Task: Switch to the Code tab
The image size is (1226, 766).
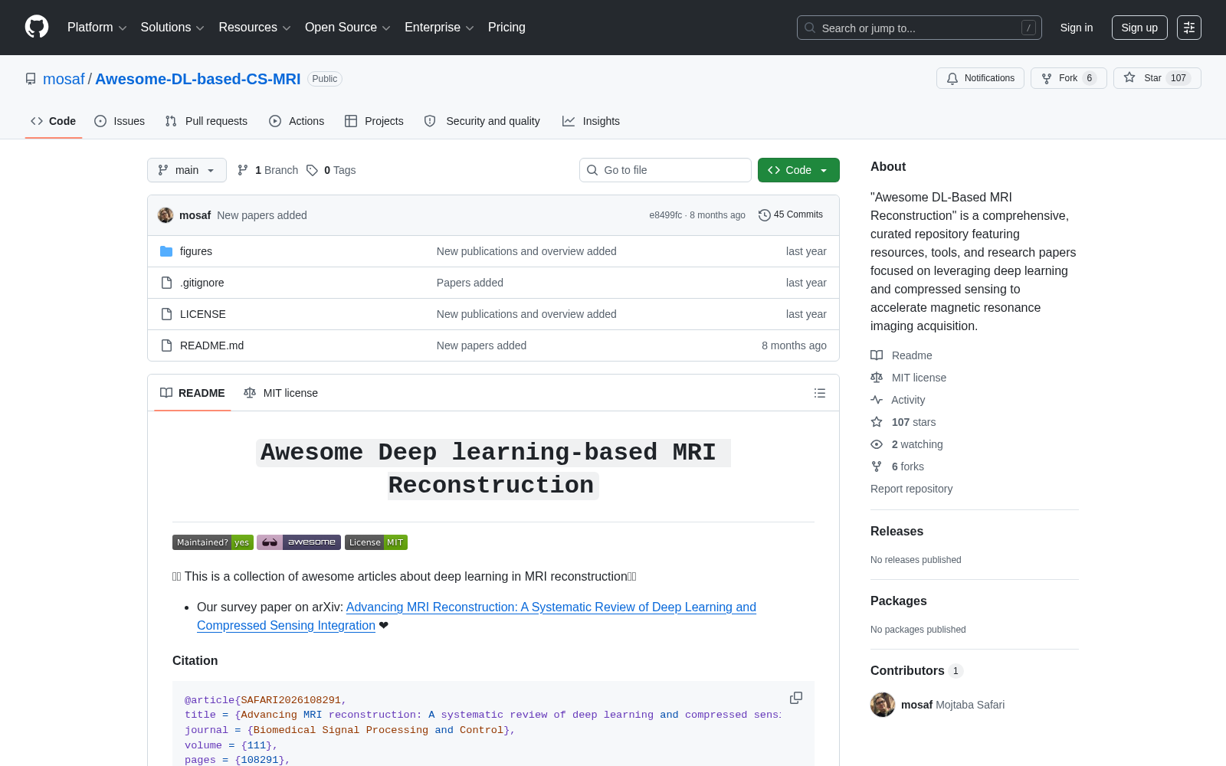Action: click(x=54, y=121)
